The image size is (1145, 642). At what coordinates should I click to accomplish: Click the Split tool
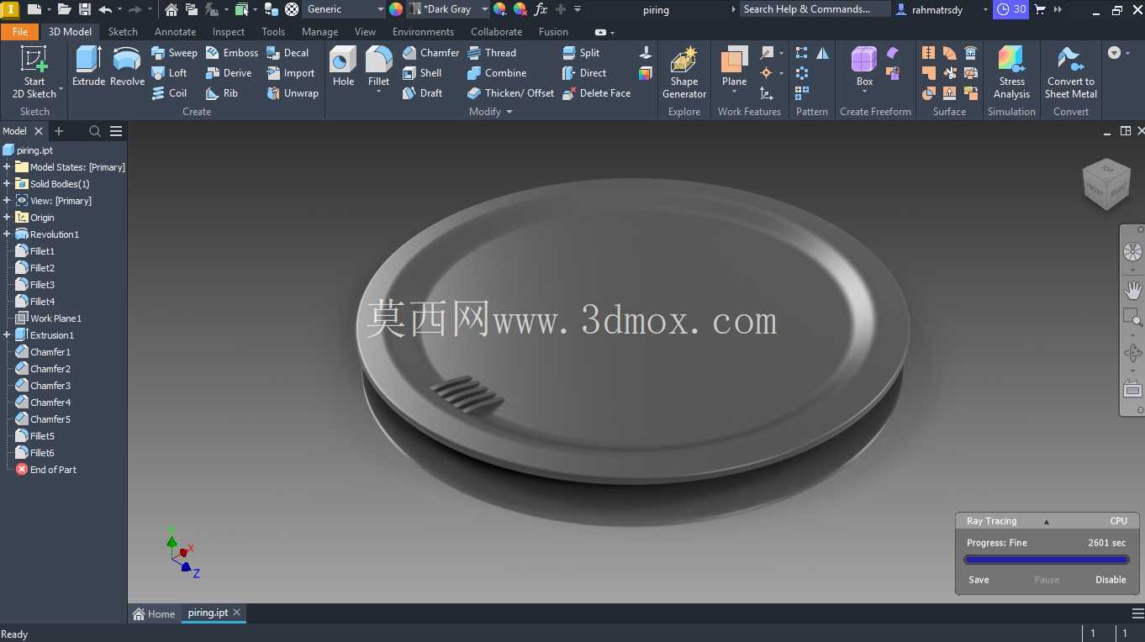[x=581, y=53]
